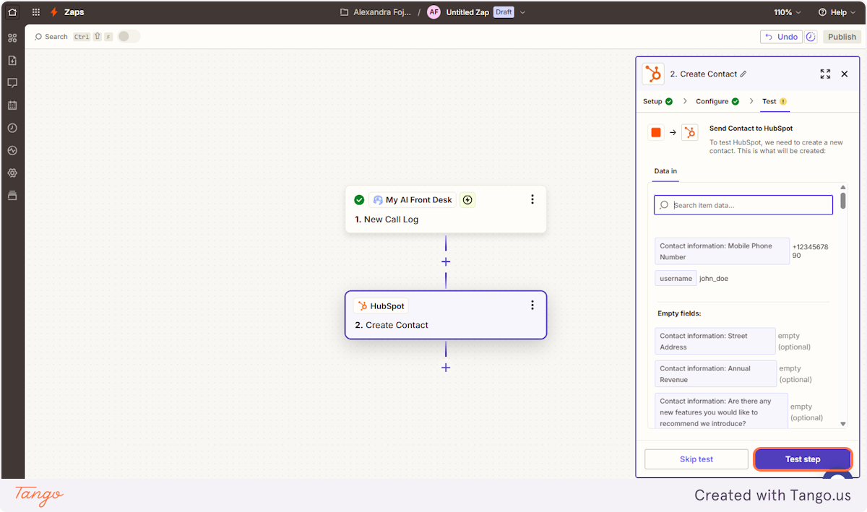Screen dimensions: 867x512
Task: Switch to the Test tab
Action: point(775,101)
